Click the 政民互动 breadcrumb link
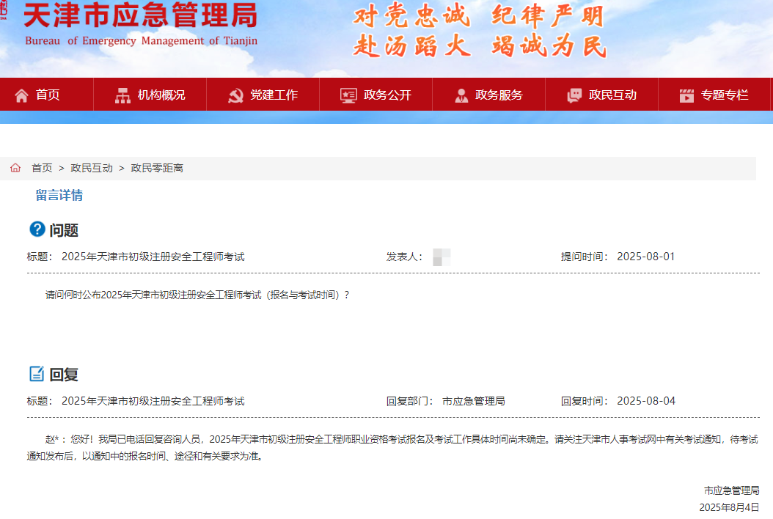This screenshot has width=773, height=519. (89, 168)
